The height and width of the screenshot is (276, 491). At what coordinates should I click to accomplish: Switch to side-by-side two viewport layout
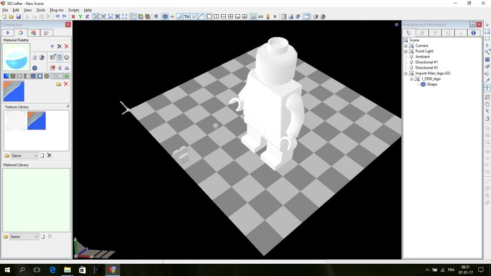(x=216, y=16)
